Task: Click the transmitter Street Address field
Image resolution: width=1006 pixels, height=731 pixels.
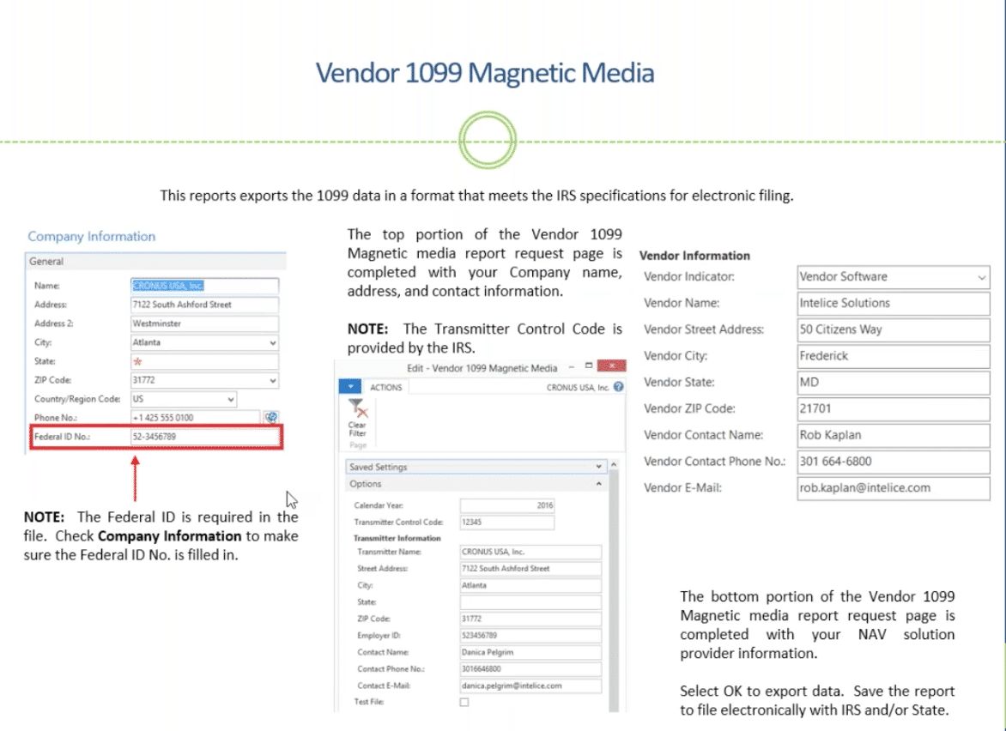Action: coord(530,568)
